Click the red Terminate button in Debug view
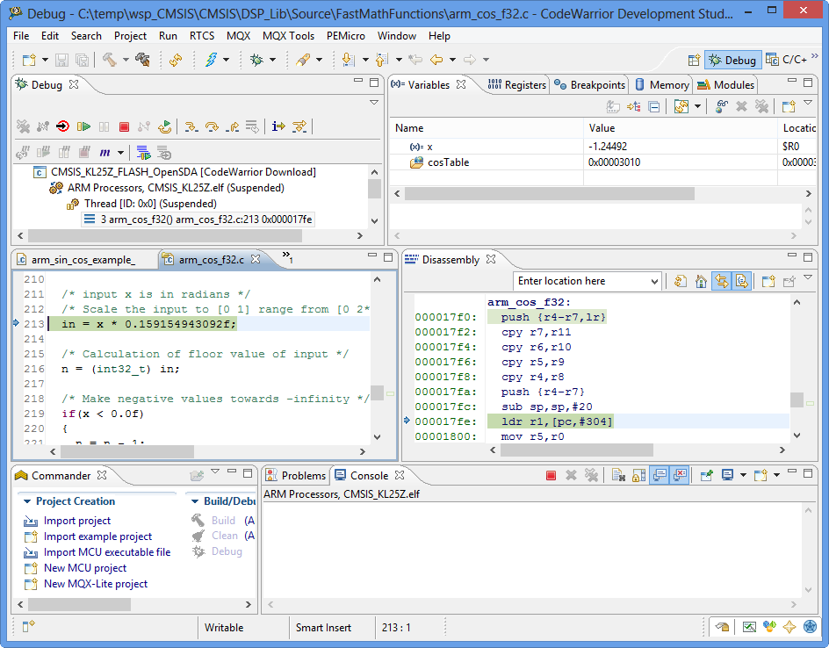 point(124,126)
